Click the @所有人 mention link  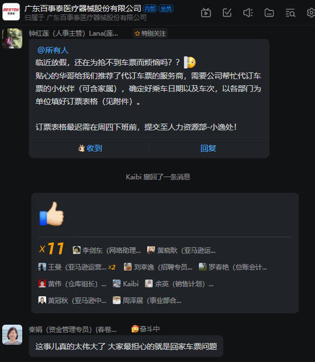click(53, 50)
